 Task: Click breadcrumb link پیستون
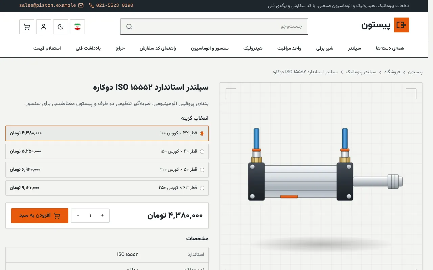coord(415,72)
